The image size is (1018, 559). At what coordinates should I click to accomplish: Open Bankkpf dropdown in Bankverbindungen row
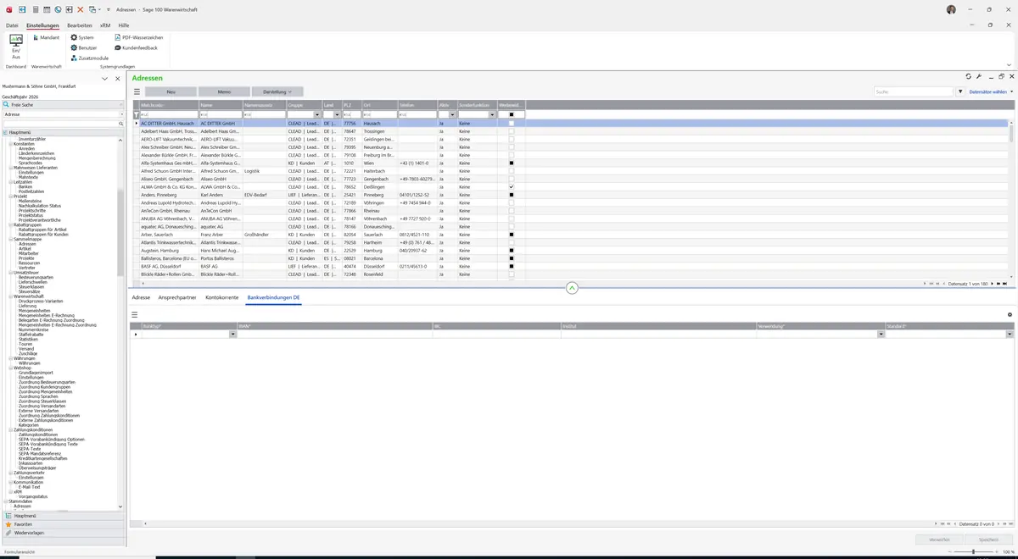[x=233, y=335]
